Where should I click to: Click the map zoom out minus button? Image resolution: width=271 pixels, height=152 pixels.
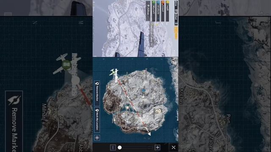tap(113, 147)
